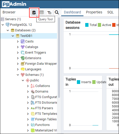Switch to the SQL tab
Screen dimensions: 119x134
110,12
